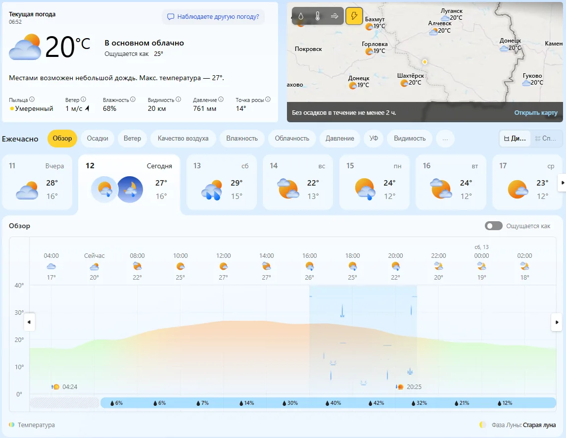Click the current weather cloudy sun icon
The width and height of the screenshot is (566, 438).
tap(25, 47)
